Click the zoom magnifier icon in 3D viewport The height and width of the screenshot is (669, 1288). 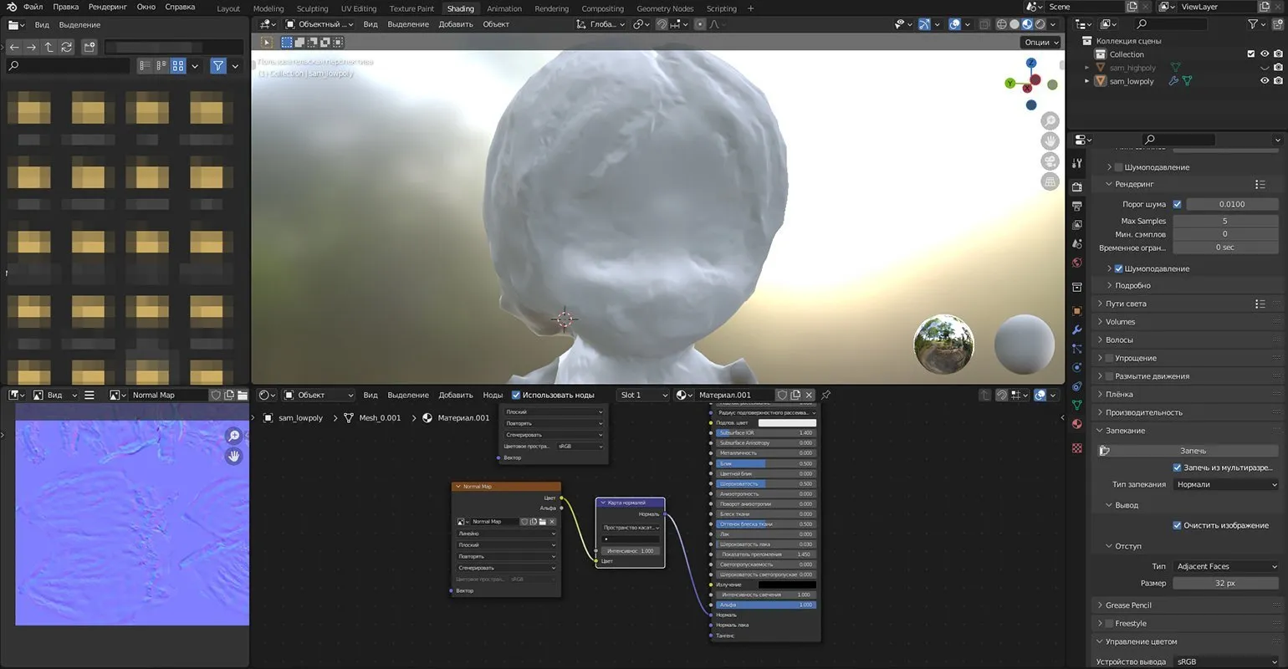point(1050,122)
